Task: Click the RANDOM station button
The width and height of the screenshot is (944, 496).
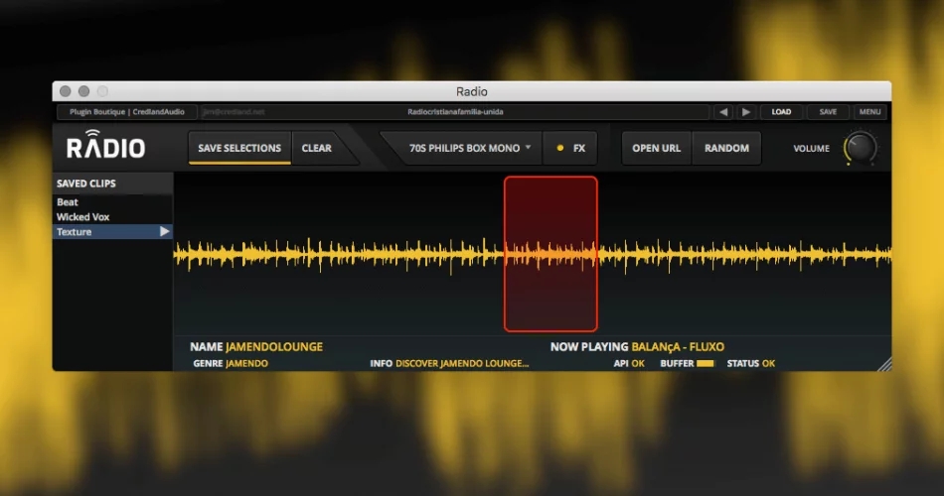Action: (726, 148)
